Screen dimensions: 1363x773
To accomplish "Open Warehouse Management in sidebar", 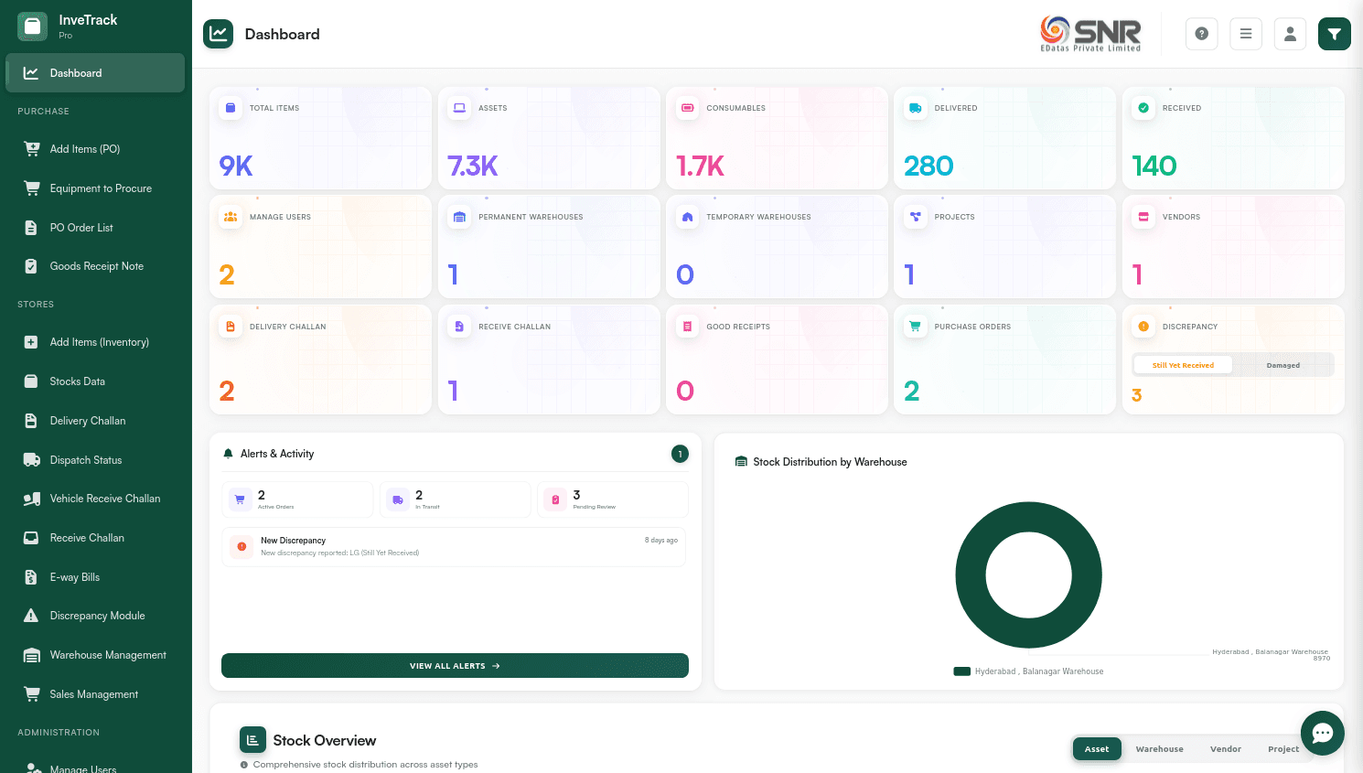I will 108,655.
